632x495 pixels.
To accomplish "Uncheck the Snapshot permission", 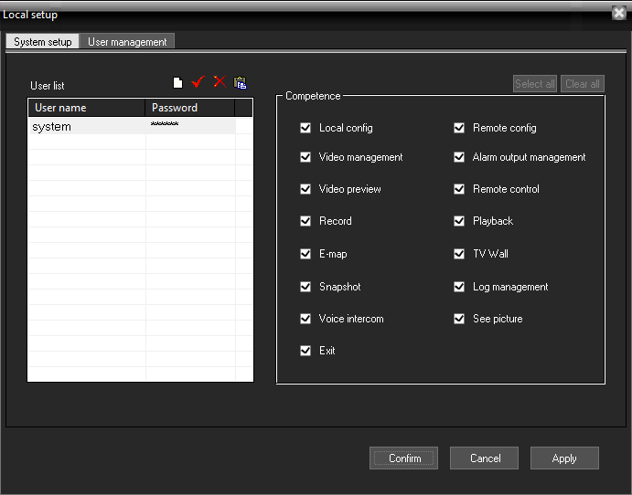I will (305, 287).
